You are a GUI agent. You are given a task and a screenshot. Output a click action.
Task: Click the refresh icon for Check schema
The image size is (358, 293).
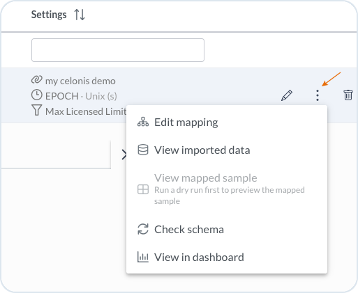click(x=143, y=229)
